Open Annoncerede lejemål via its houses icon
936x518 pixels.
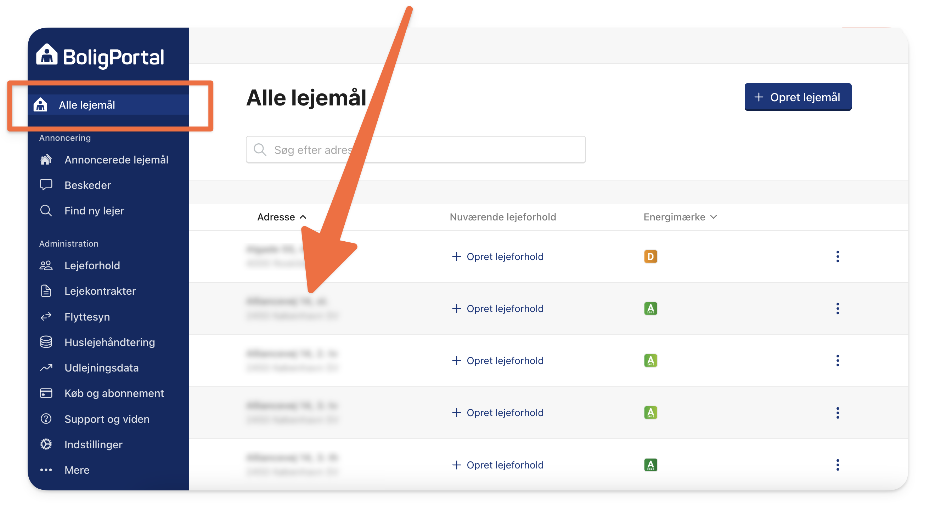coord(46,160)
